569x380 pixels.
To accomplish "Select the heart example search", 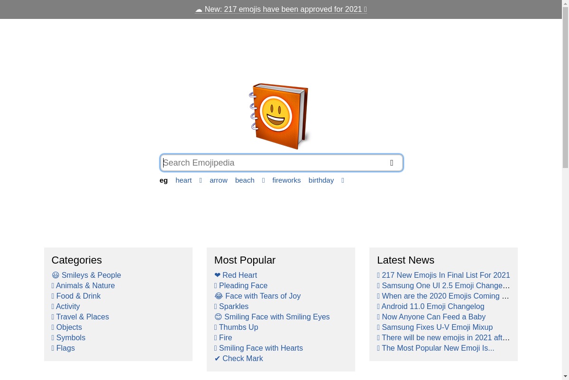I will tap(184, 180).
